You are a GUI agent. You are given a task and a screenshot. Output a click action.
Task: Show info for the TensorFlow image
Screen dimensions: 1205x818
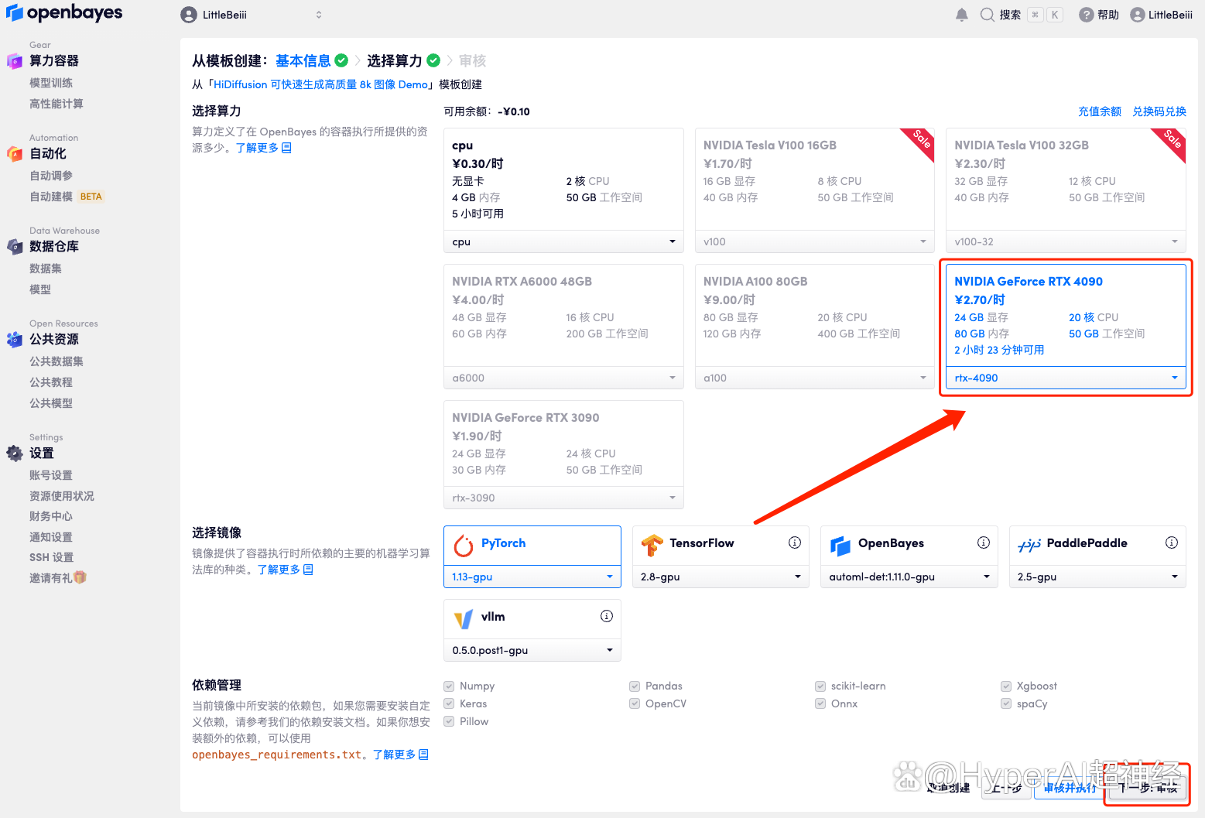(795, 542)
